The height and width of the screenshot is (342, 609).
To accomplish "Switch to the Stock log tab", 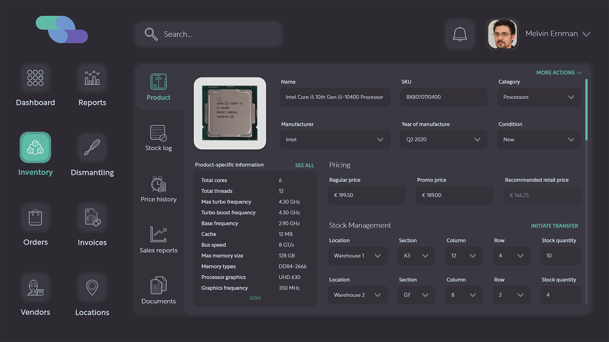I will 159,138.
